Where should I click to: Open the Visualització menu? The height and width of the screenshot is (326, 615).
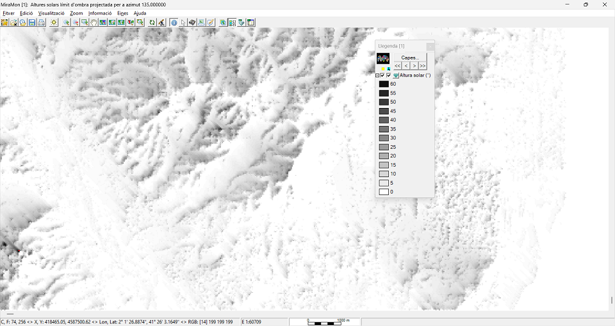tap(51, 13)
